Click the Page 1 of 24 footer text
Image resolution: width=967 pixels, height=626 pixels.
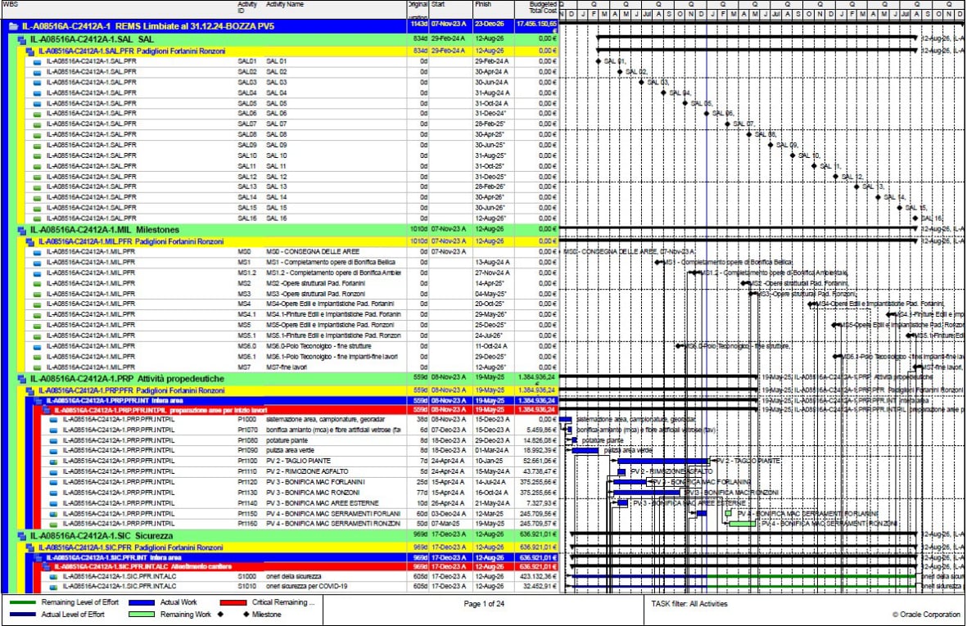click(x=484, y=604)
